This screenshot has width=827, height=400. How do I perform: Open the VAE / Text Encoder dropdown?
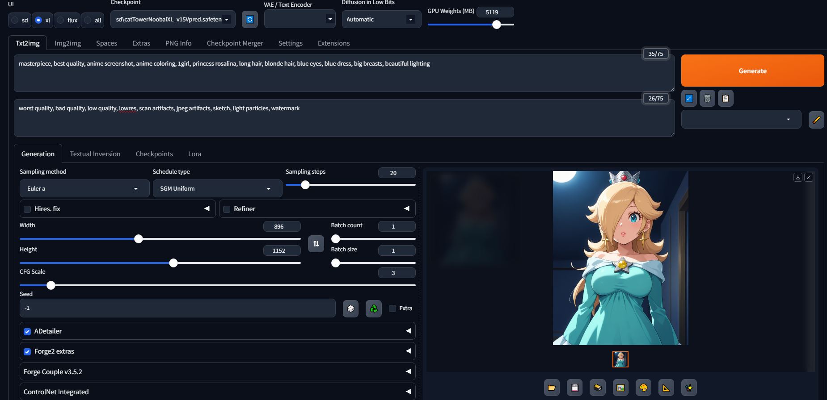tap(300, 19)
